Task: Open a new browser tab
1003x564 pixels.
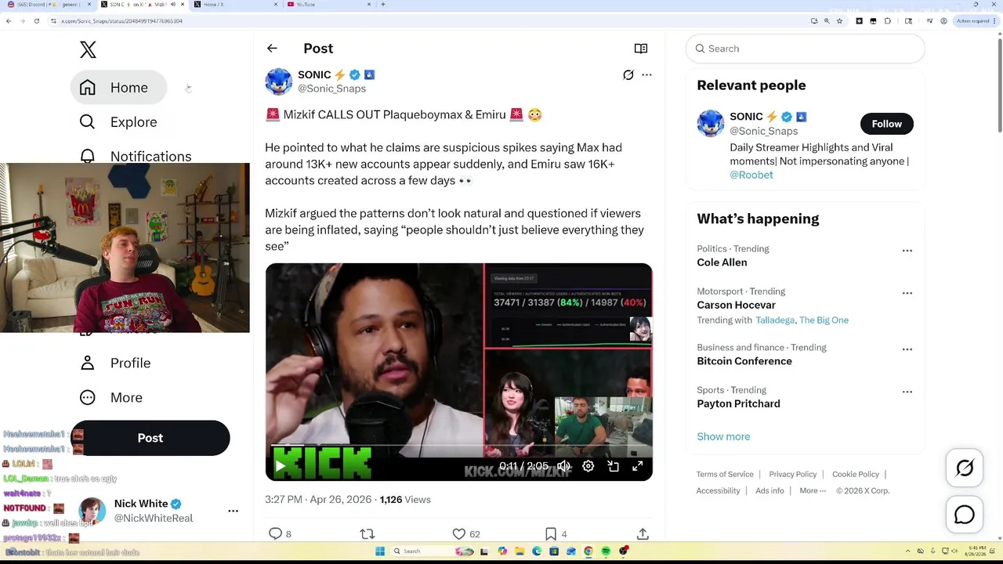Action: pos(382,5)
